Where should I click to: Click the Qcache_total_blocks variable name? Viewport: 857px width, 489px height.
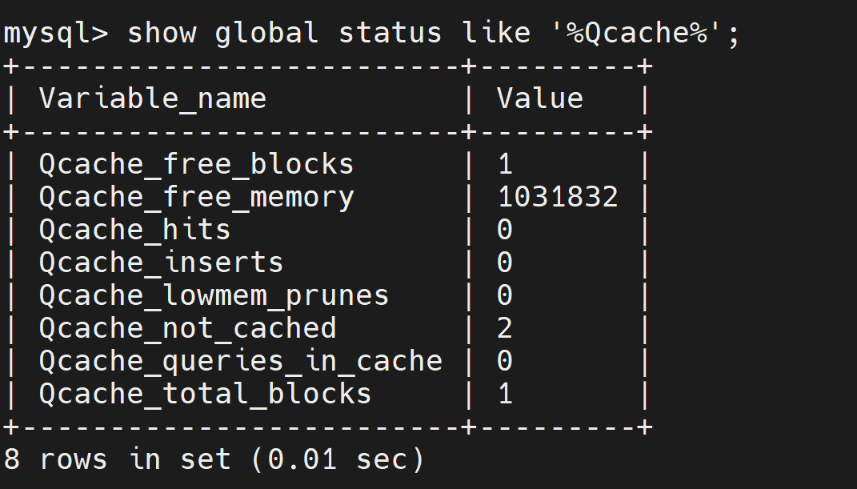[x=205, y=395]
